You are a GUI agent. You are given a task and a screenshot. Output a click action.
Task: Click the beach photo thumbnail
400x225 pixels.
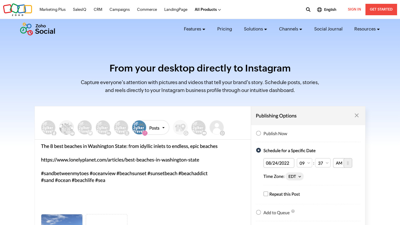(x=62, y=220)
